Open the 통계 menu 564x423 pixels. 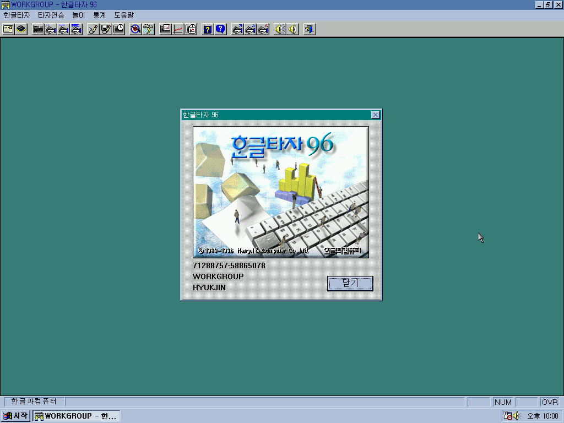[100, 15]
